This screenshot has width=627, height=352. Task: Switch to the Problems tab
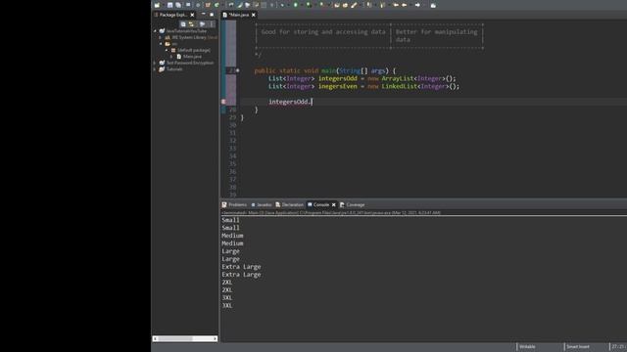coord(234,204)
